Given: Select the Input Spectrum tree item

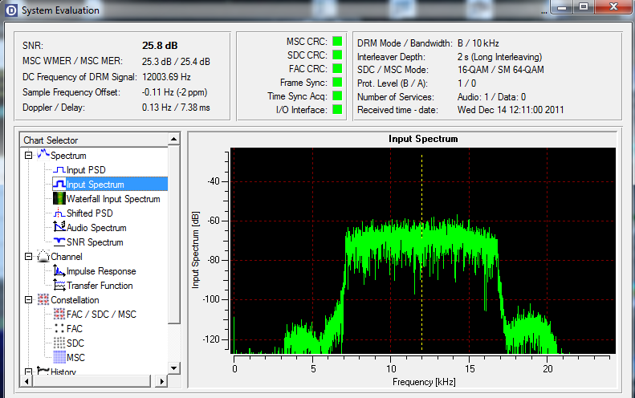Looking at the screenshot, I should coord(95,185).
